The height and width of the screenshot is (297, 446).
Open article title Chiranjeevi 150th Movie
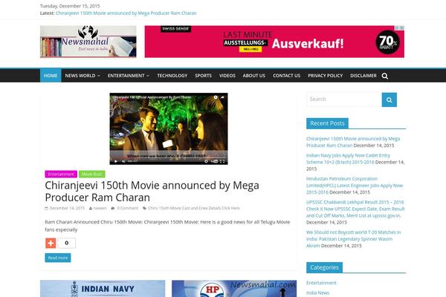point(152,192)
